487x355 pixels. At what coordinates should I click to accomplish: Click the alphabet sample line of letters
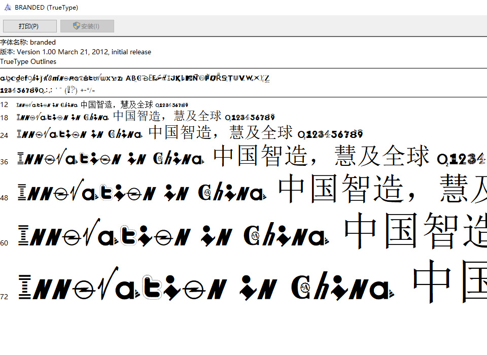(135, 78)
